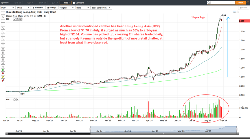This screenshot has width=250, height=139.
Task: Place a red down arrow marker
Action: click(3, 74)
